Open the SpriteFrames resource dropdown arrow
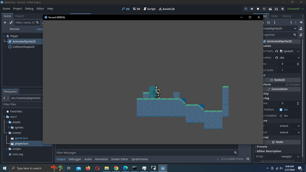Image resolution: width=306 pixels, height=172 pixels. pos(298,51)
